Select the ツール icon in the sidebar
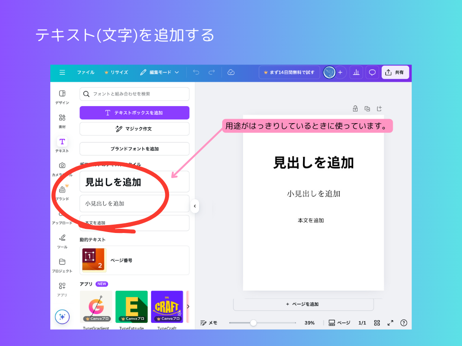Image resolution: width=462 pixels, height=346 pixels. pos(62,239)
